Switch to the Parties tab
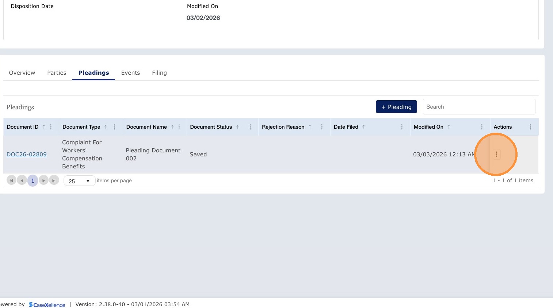Image resolution: width=553 pixels, height=308 pixels. (x=57, y=73)
